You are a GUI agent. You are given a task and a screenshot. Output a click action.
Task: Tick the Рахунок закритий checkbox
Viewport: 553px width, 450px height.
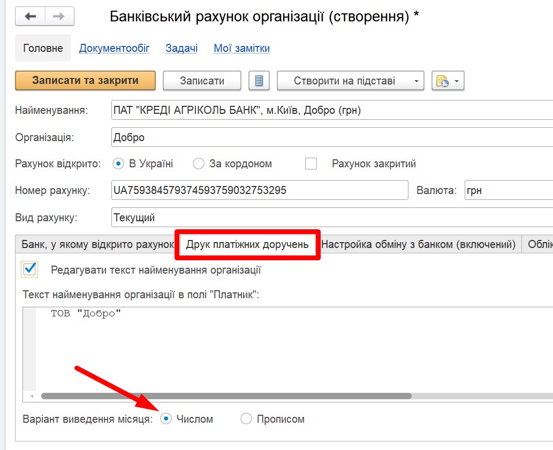(310, 164)
